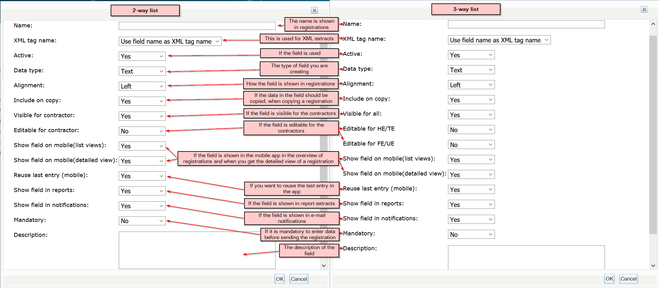The image size is (659, 288).
Task: Click OK in 2-way list dialog
Action: coord(280,279)
